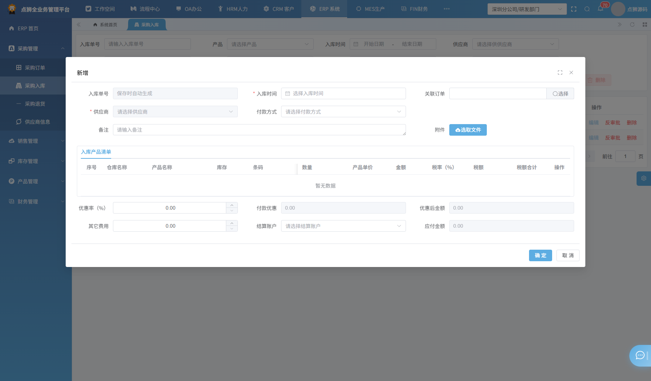Screen dimensions: 651x381
Task: Open the 付款方式 dropdown
Action: point(344,111)
